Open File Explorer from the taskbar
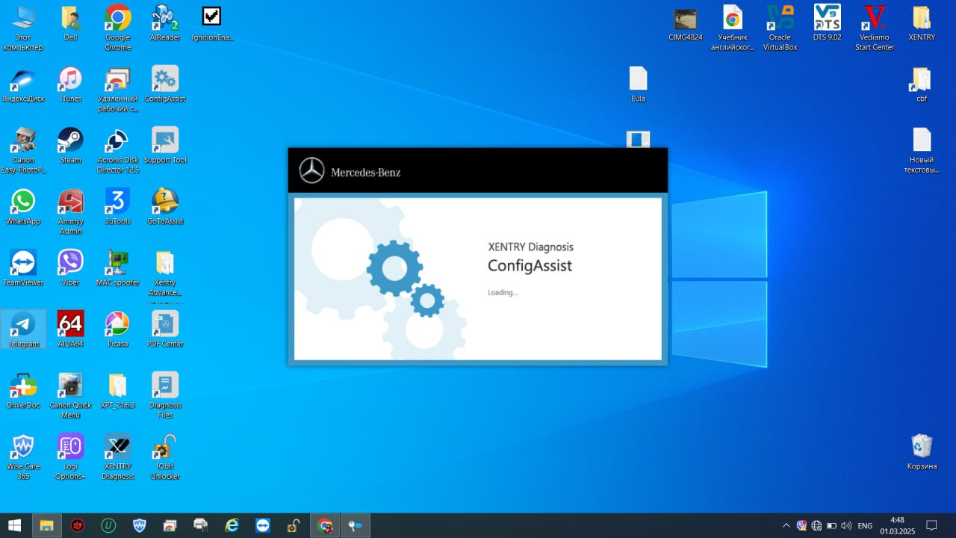956x538 pixels. 46,525
